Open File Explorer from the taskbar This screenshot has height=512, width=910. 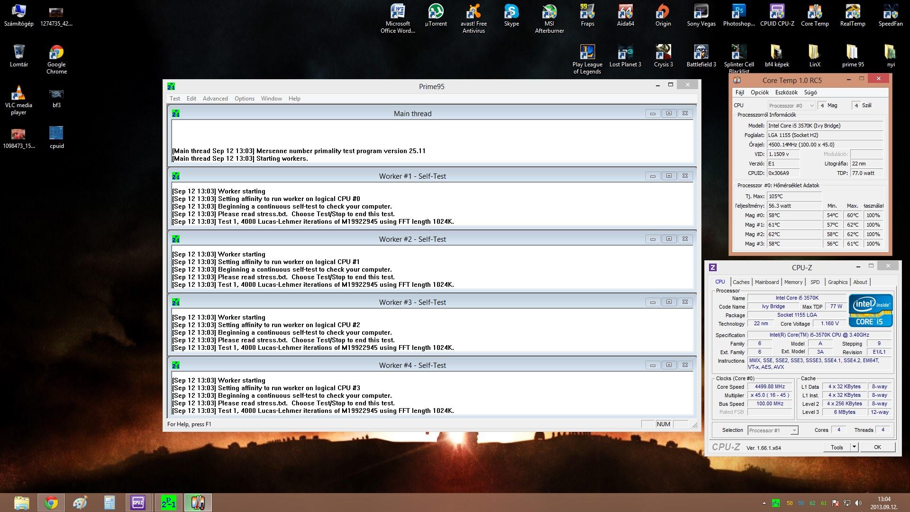(22, 503)
